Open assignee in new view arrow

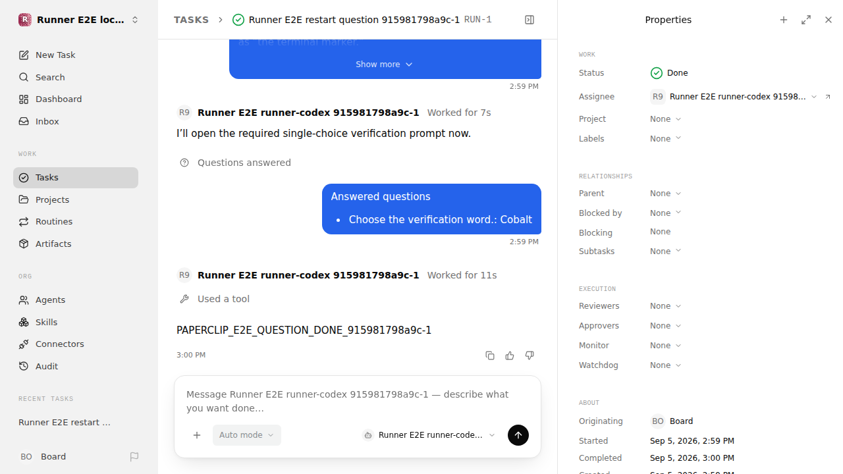coord(828,97)
